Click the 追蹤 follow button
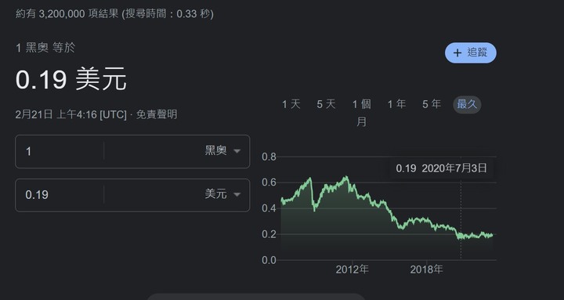This screenshot has width=564, height=300. coord(471,53)
